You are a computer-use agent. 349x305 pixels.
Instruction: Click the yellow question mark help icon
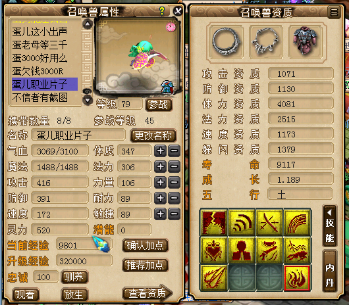pyautogui.click(x=162, y=11)
